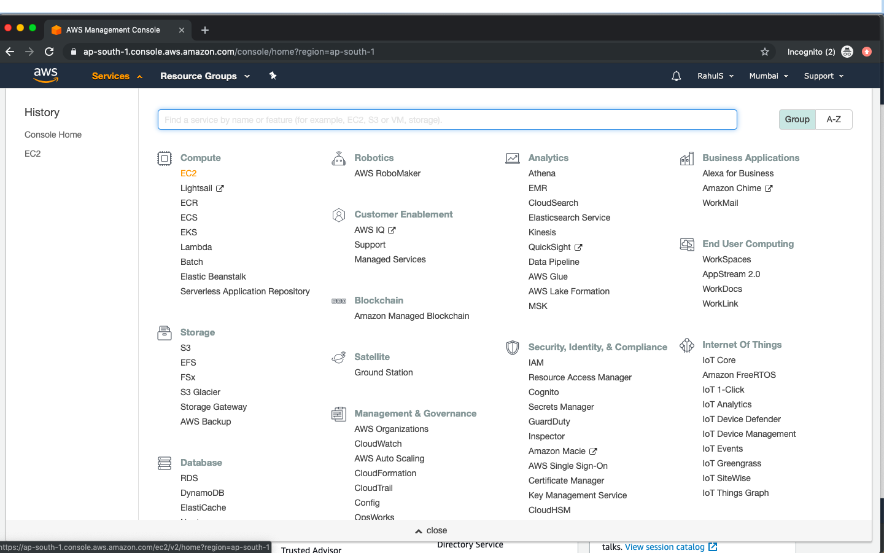Click the Robotics robot icon
Viewport: 884px width, 553px height.
point(338,158)
